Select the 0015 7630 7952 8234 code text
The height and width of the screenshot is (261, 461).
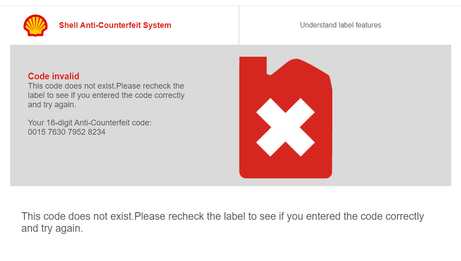[67, 132]
